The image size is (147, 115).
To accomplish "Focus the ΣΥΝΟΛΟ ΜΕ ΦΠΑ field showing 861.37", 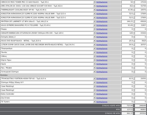I will click(127, 113).
